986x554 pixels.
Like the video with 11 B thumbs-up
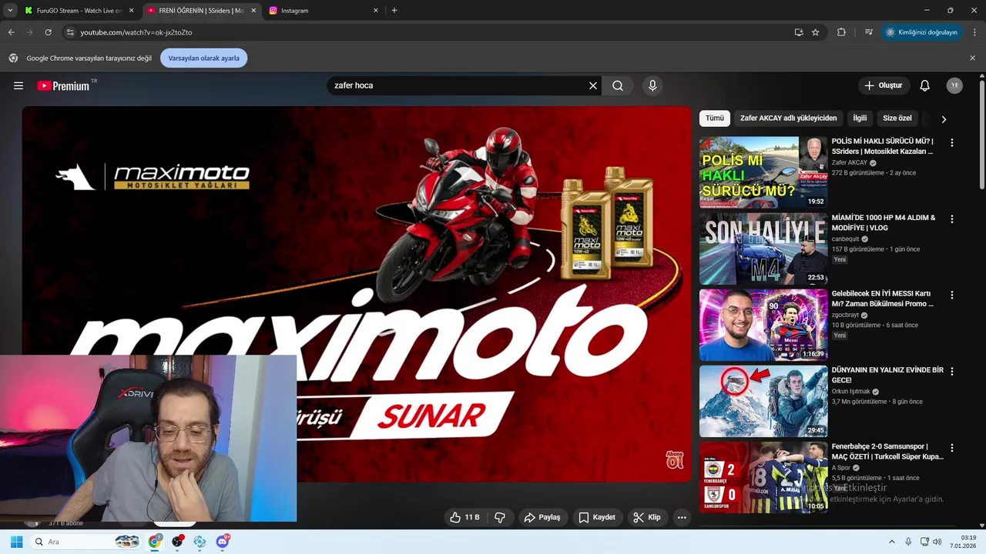click(x=464, y=517)
